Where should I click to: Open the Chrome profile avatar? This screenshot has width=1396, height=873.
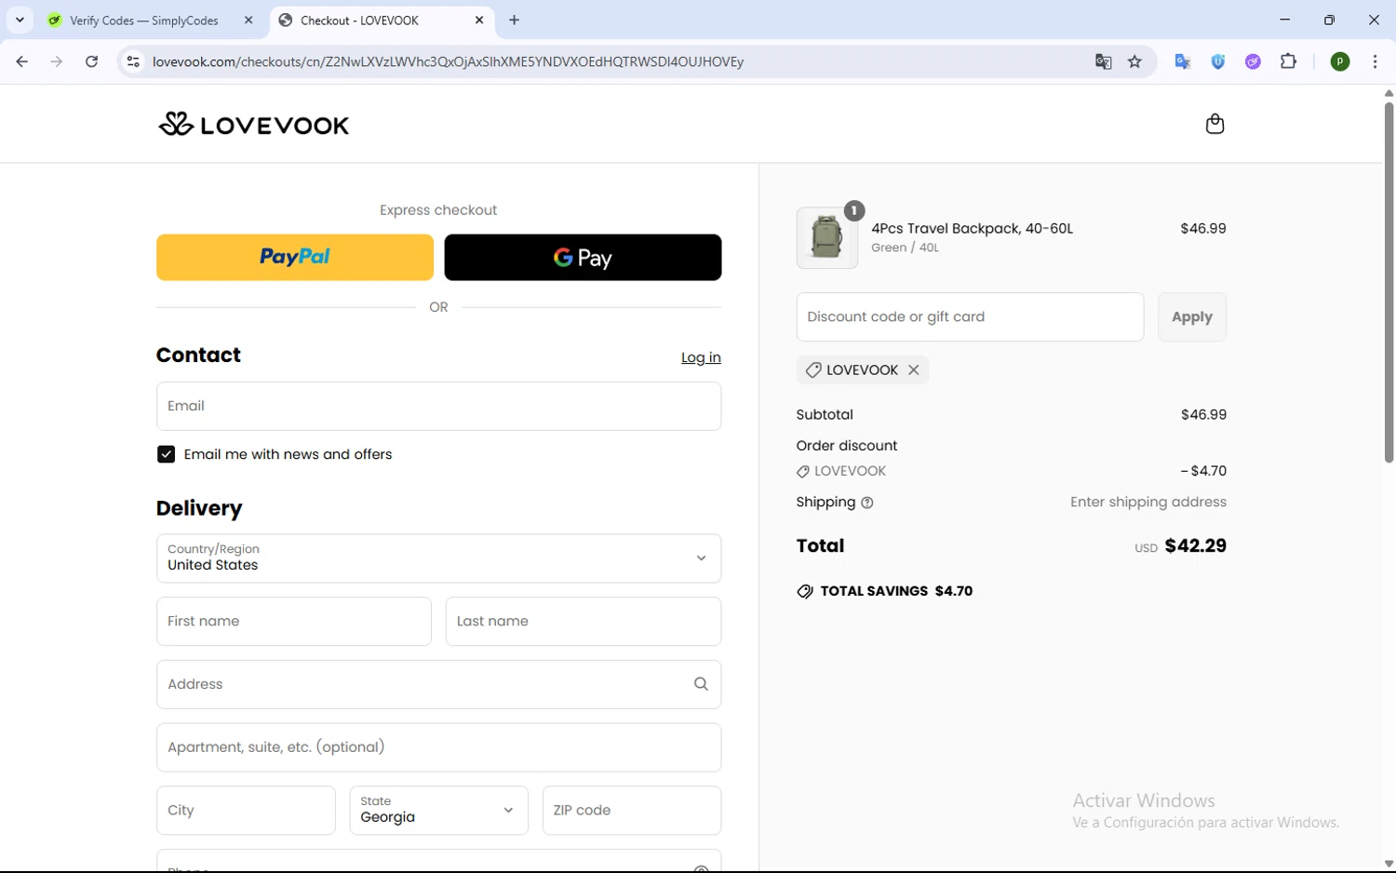[1340, 61]
